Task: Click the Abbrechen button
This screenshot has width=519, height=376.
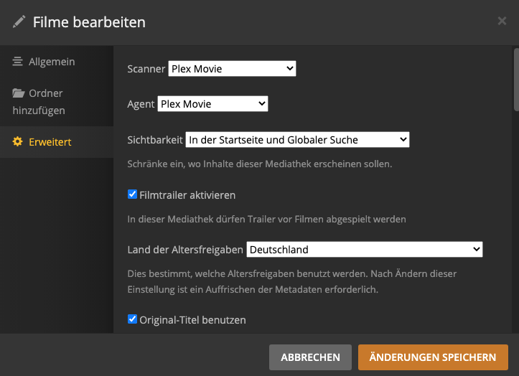Action: tap(310, 357)
